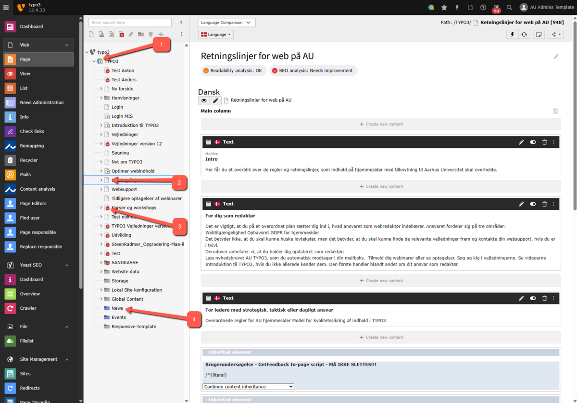577x403 pixels.
Task: Click the sticky note create button
Action: point(539,34)
